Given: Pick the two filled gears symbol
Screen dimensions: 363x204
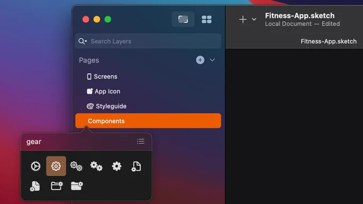Looking at the screenshot, I should click(x=96, y=166).
